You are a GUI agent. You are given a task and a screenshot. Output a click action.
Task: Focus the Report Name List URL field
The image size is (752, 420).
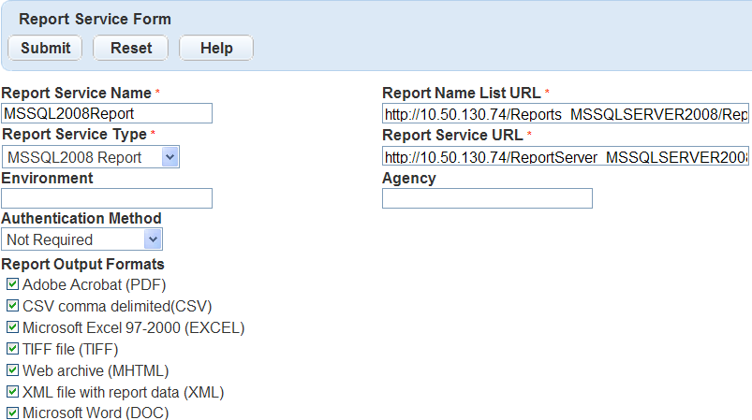pyautogui.click(x=566, y=114)
